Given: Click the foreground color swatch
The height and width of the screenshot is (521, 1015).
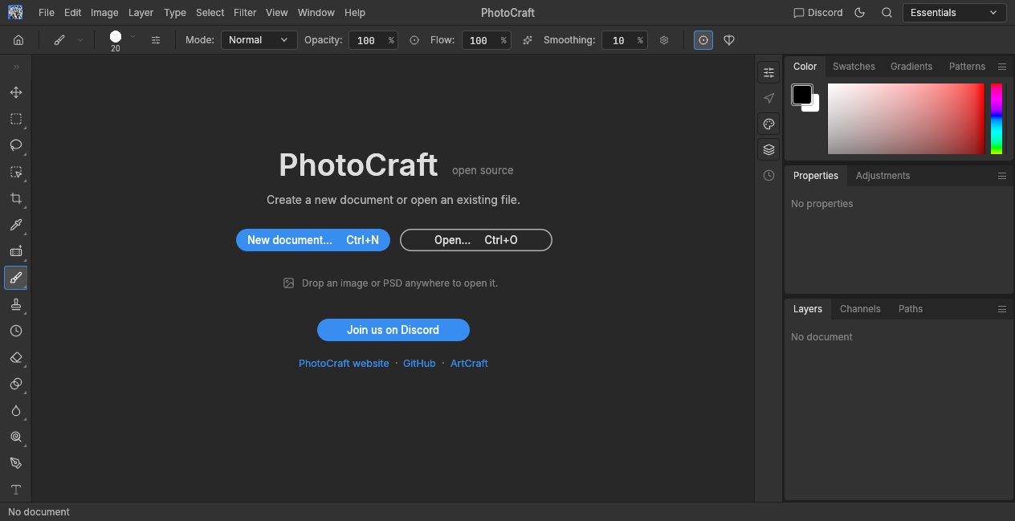Looking at the screenshot, I should click(x=802, y=95).
